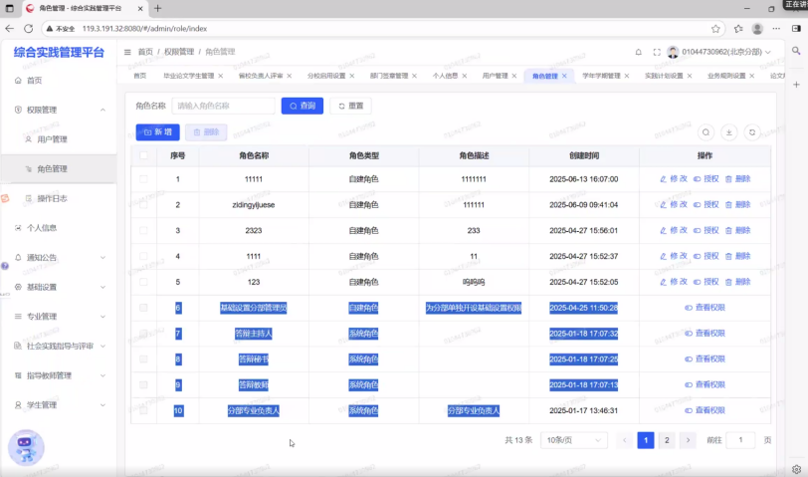
Task: Collapse sidebar using the hamburger icon
Action: pyautogui.click(x=127, y=51)
